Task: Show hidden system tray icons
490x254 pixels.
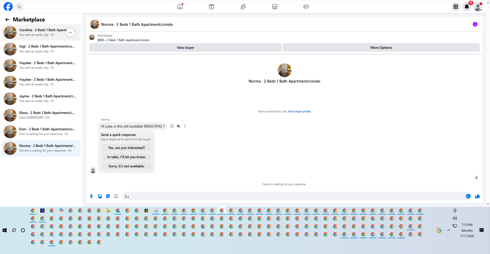Action: click(x=449, y=230)
